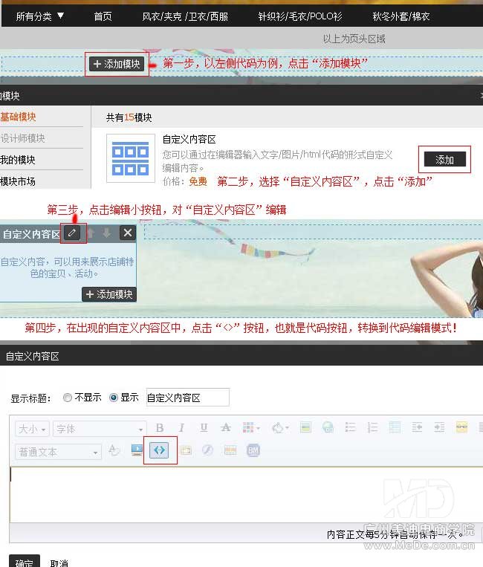Click the globe link icon in toolbar
The image size is (483, 567).
(x=328, y=428)
